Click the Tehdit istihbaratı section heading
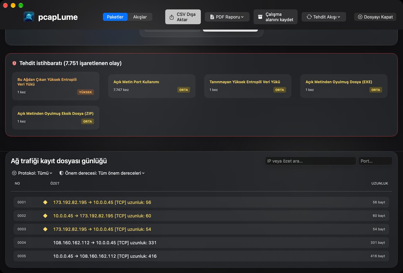Image resolution: width=403 pixels, height=273 pixels. pos(71,63)
